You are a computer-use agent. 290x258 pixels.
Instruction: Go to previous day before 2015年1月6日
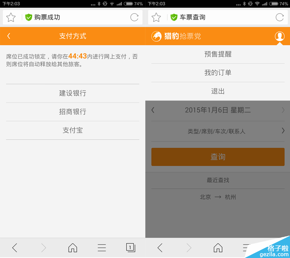(153, 110)
